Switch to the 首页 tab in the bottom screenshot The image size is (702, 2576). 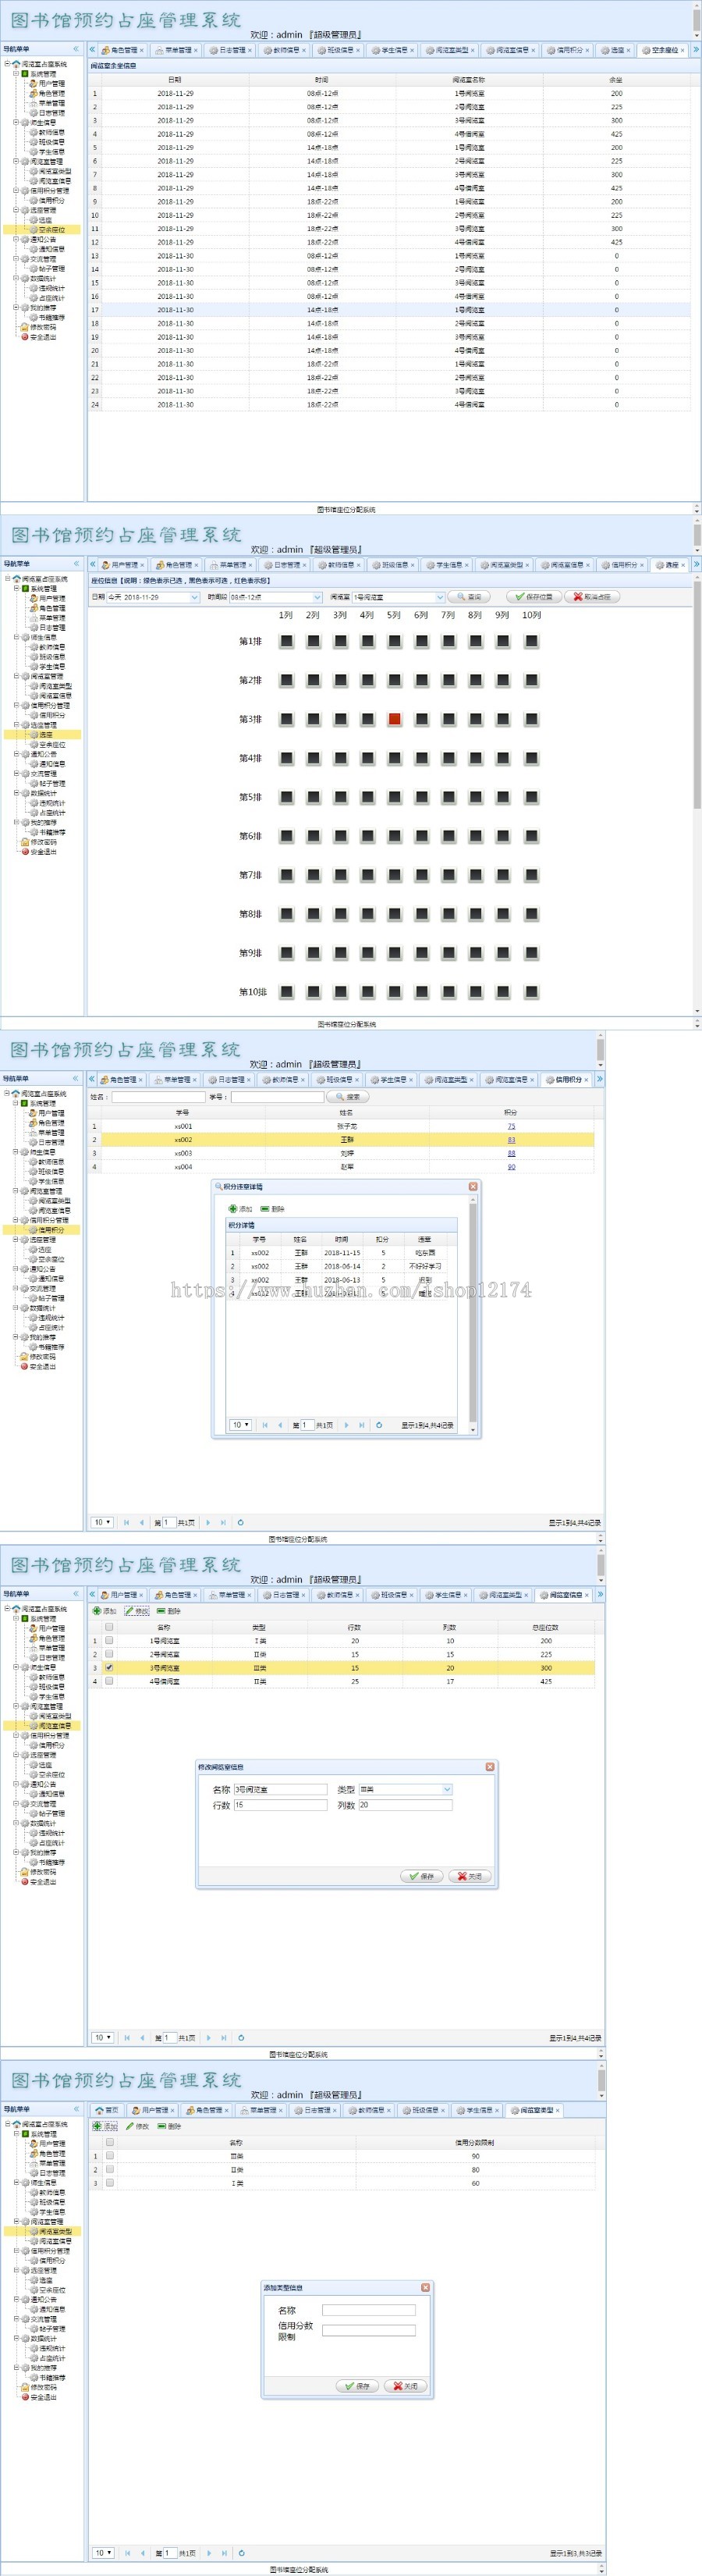106,2110
